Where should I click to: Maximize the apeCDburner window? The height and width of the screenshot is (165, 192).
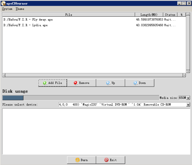coord(184,3)
